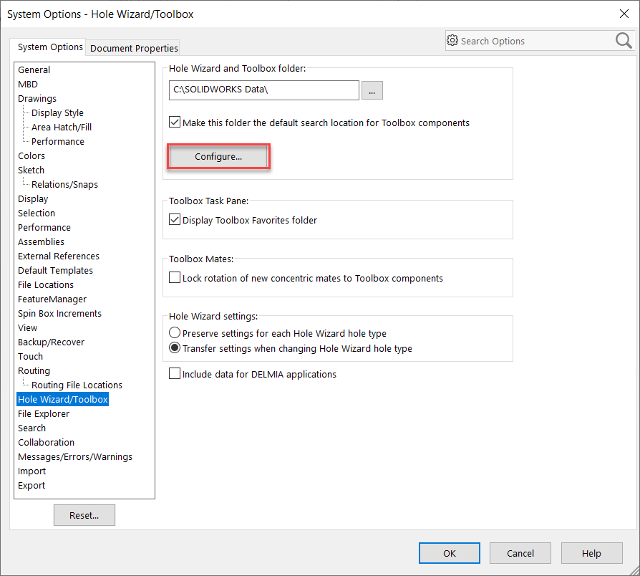Click the Toolbox folder path field
The height and width of the screenshot is (576, 640).
[263, 90]
